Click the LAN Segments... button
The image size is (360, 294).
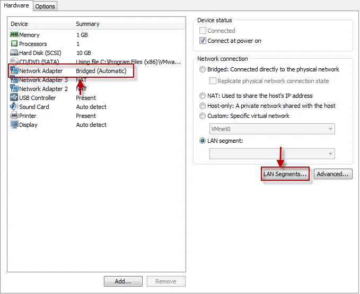[285, 174]
